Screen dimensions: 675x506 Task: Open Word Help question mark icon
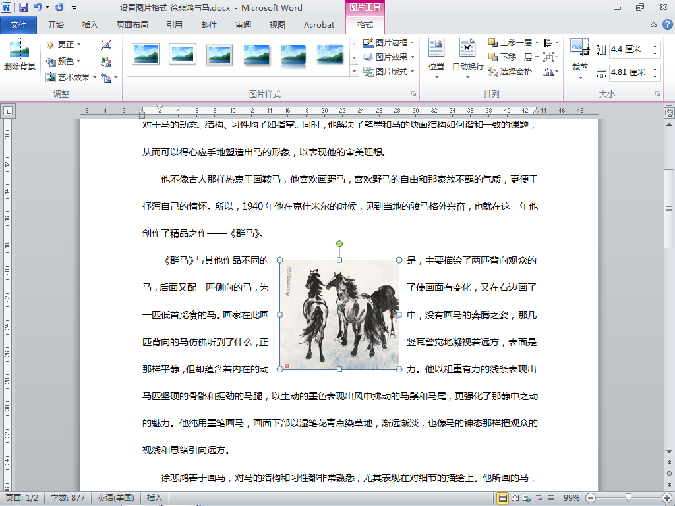[x=667, y=24]
